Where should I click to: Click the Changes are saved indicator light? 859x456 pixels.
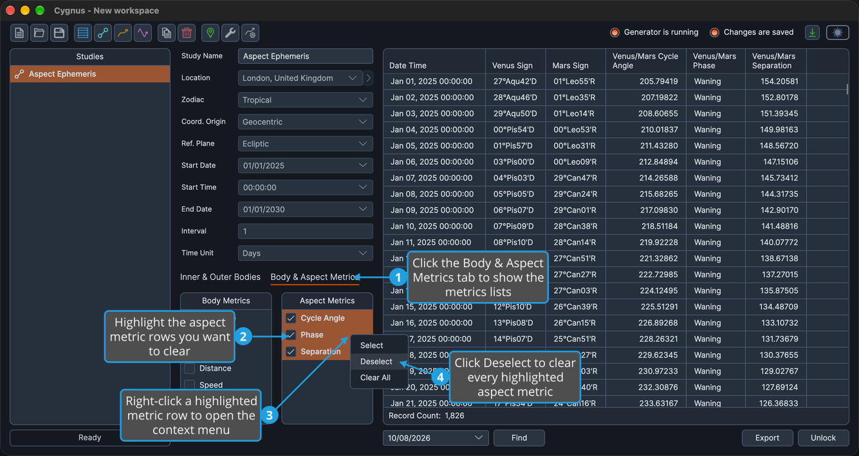point(714,32)
